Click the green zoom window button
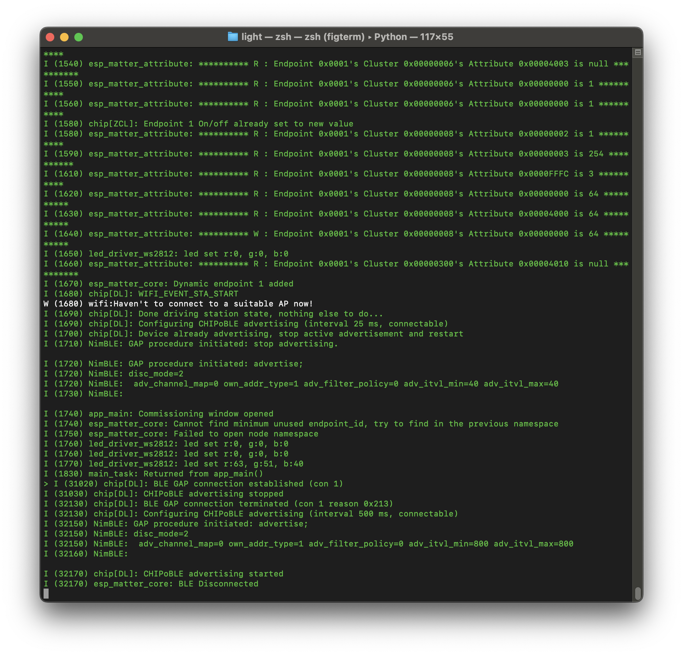Screen dimensions: 683x655 coord(79,37)
